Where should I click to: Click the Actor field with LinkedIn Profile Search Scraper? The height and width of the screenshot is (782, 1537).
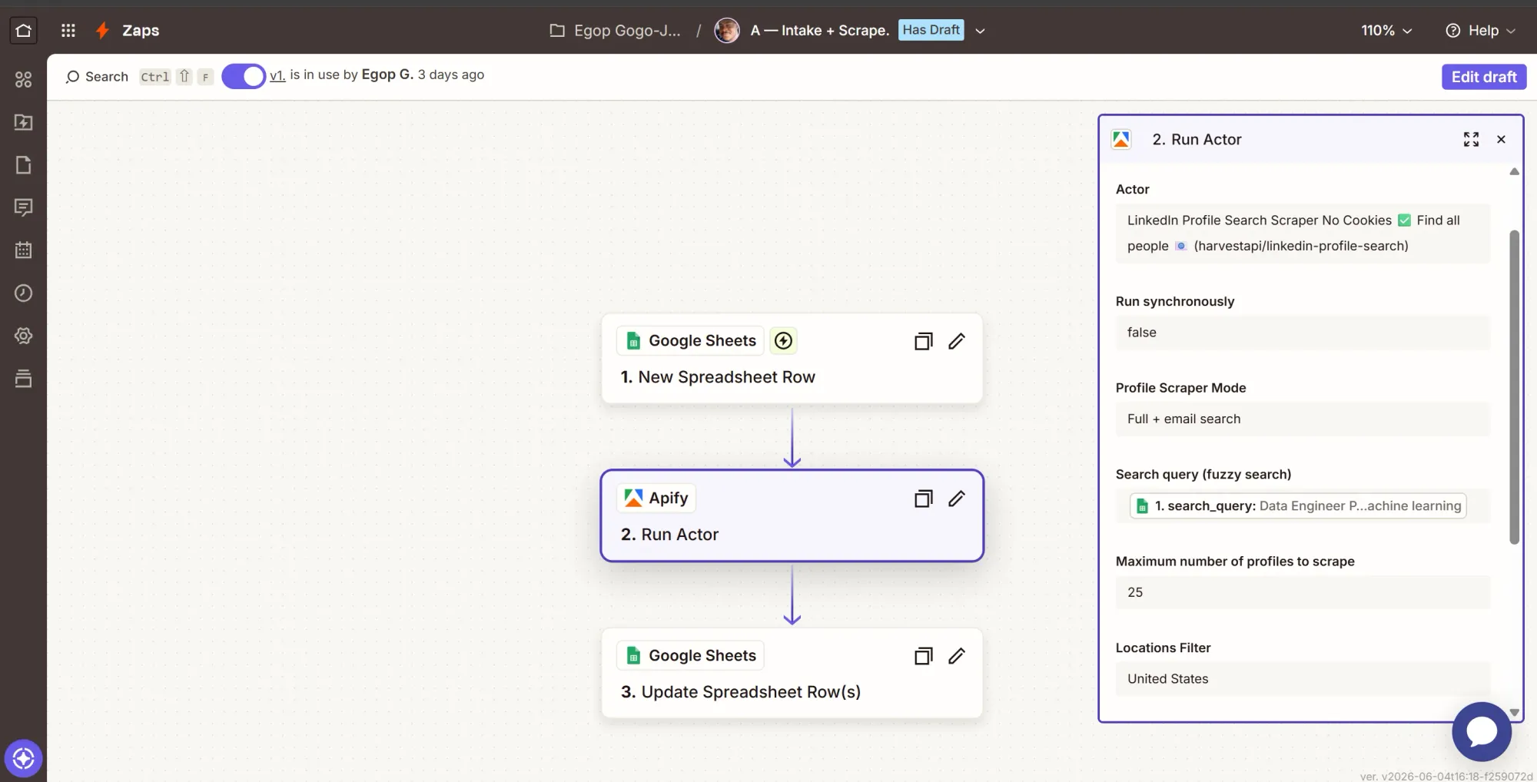[1303, 234]
